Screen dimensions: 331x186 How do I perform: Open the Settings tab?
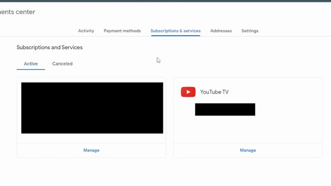tap(250, 31)
